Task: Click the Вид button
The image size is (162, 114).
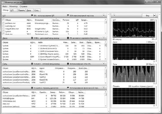Action: coord(148,16)
